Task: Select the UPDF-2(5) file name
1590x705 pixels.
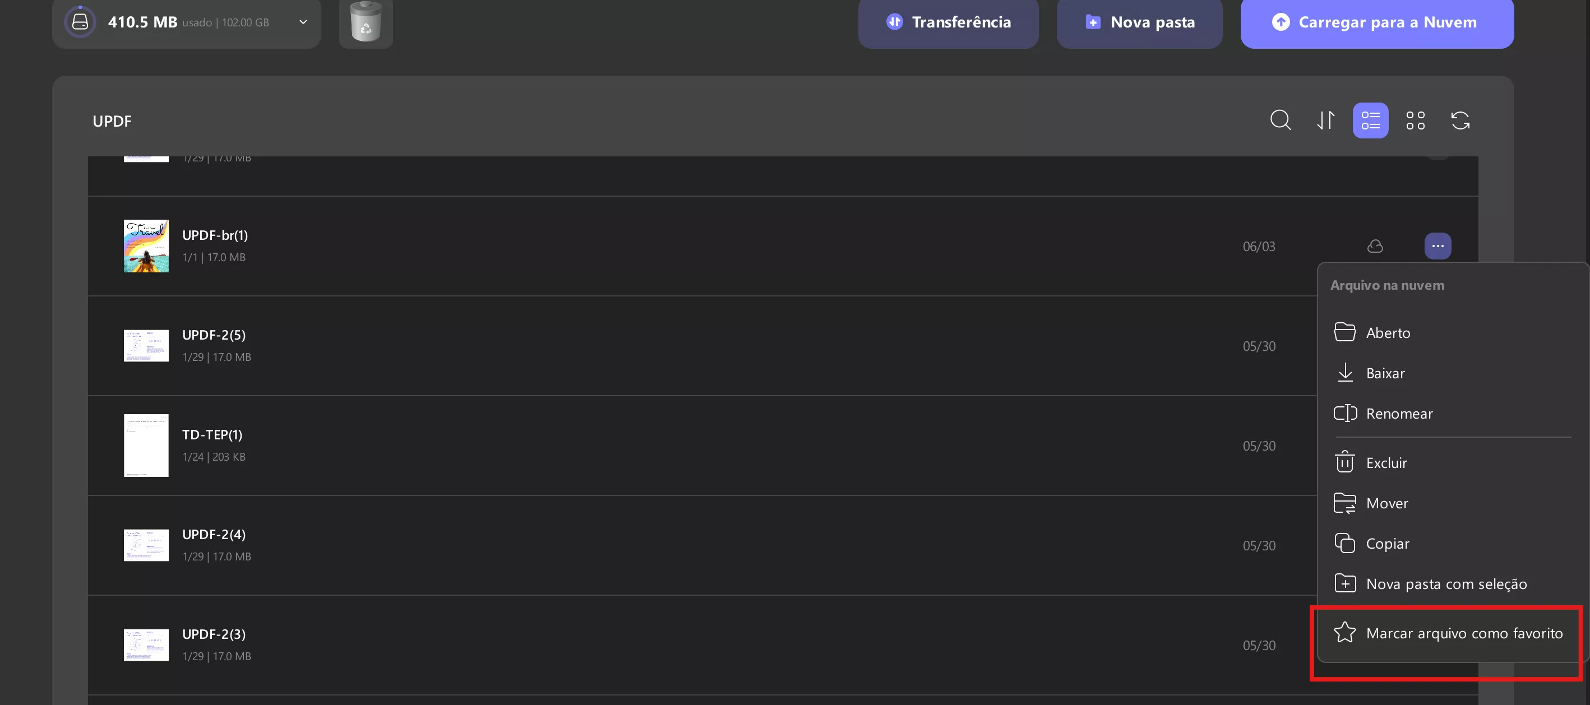Action: click(x=214, y=335)
